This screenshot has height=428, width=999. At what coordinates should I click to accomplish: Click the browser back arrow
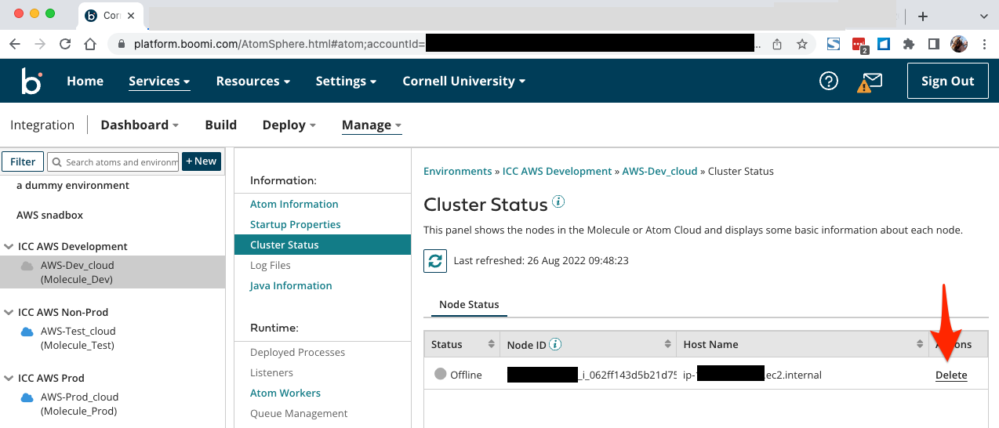coord(15,45)
